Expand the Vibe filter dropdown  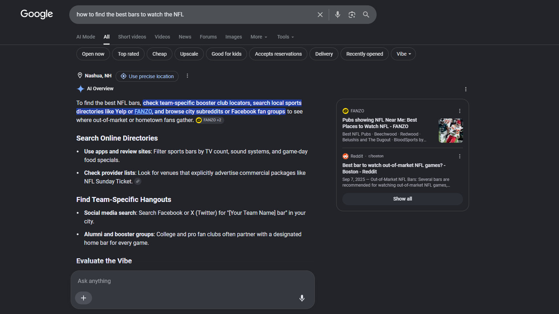[x=403, y=54]
